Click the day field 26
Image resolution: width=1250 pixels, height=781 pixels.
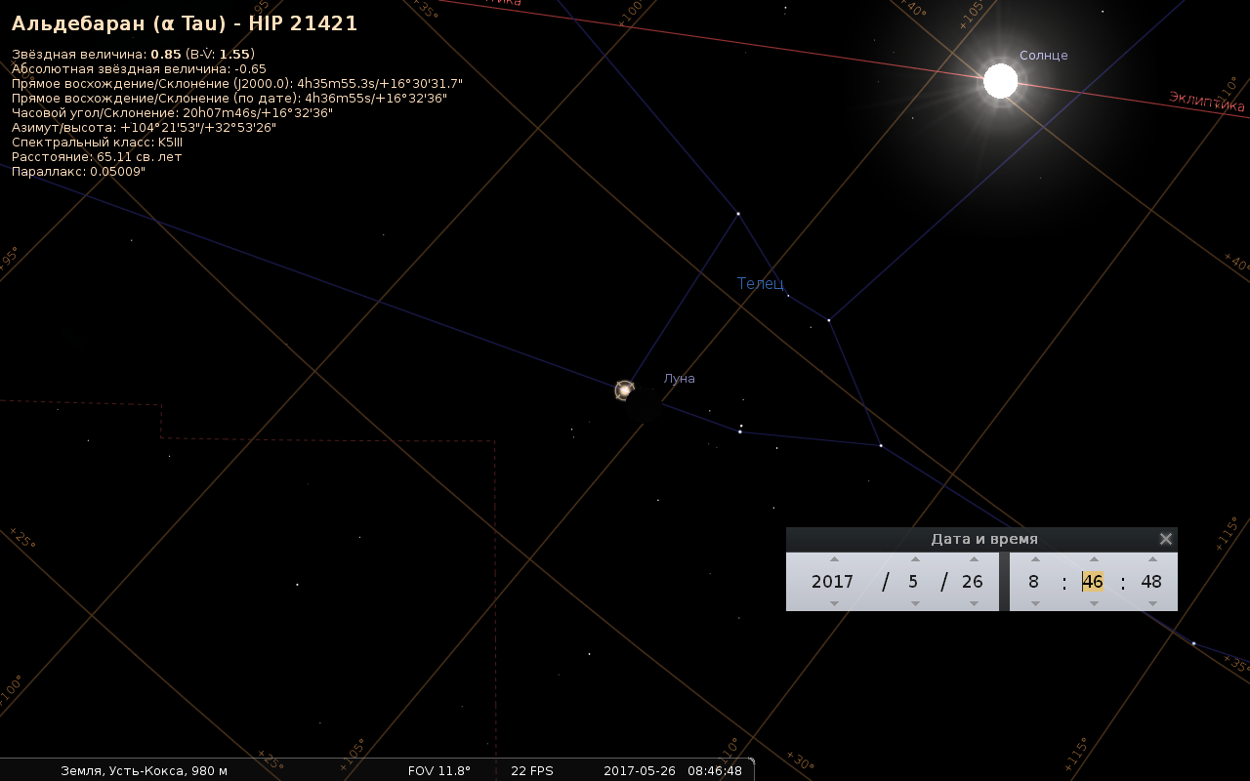tap(973, 582)
